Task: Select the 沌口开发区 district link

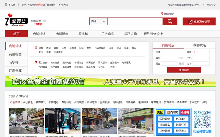Action: tap(100, 48)
